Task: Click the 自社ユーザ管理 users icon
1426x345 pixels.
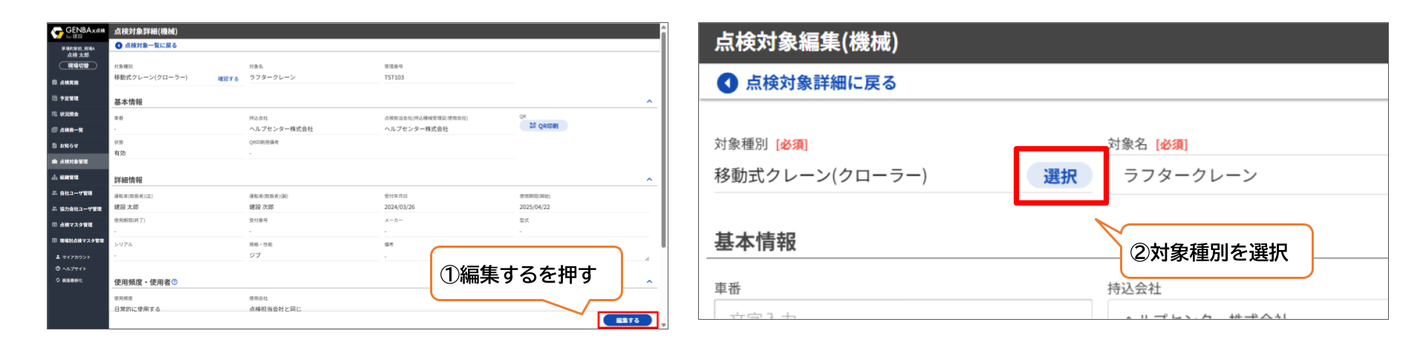Action: [54, 193]
